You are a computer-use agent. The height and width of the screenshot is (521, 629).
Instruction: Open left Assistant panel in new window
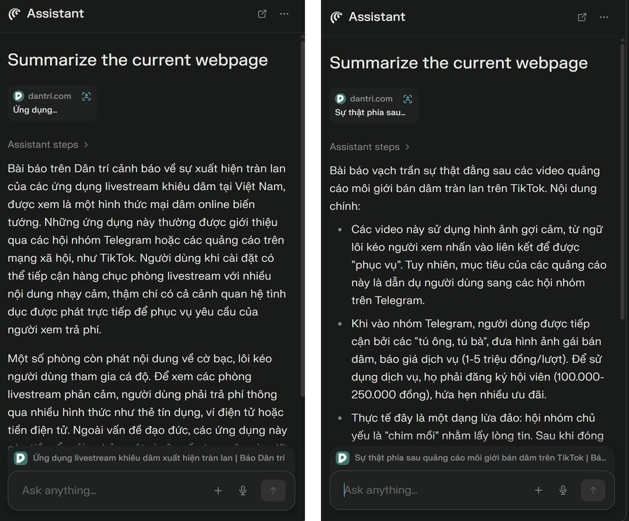point(262,14)
